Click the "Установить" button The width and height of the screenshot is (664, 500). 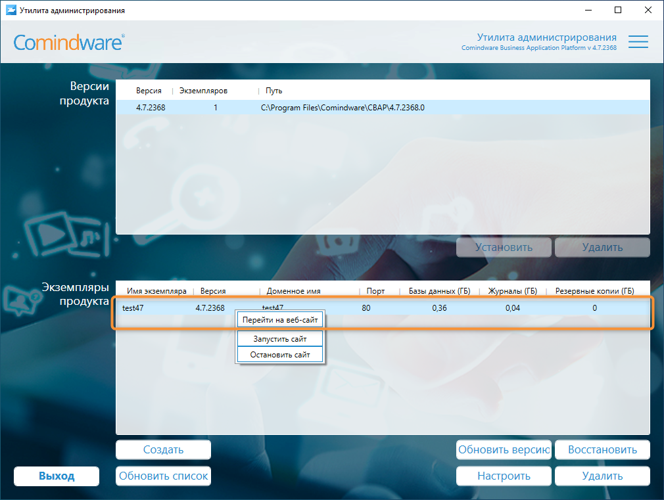pos(504,247)
